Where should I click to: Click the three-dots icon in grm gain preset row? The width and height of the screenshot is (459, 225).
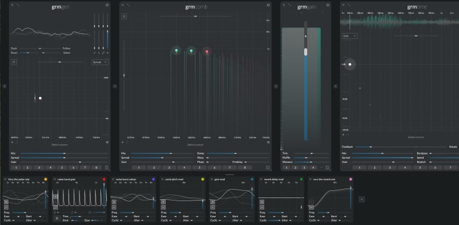[322, 168]
